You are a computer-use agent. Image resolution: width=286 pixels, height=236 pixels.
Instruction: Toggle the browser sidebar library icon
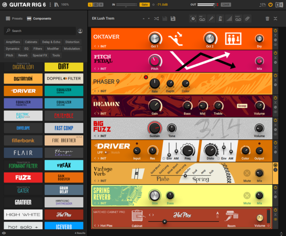point(56,5)
